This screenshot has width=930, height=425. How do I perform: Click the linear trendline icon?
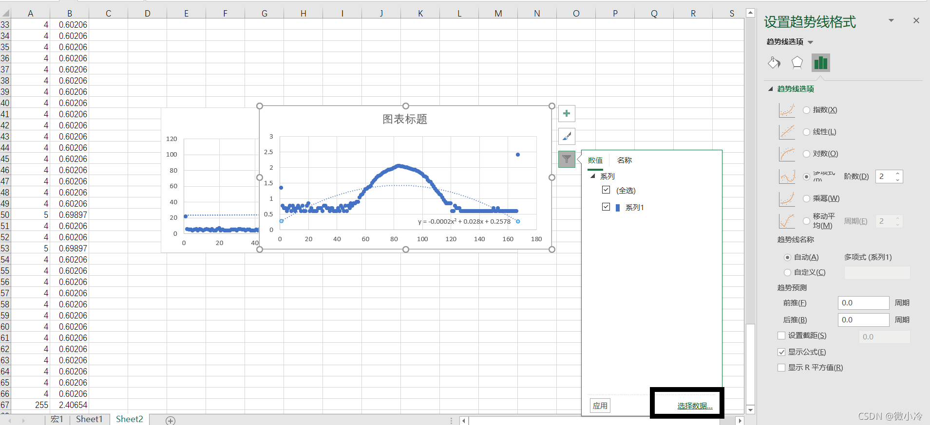point(787,132)
